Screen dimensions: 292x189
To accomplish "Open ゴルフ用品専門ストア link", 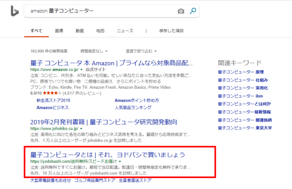I will click(x=95, y=180).
